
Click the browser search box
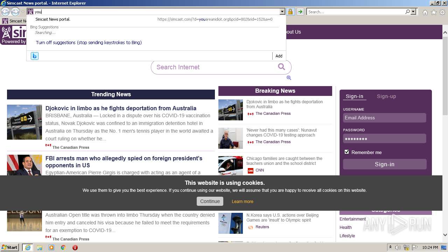pos(356,12)
